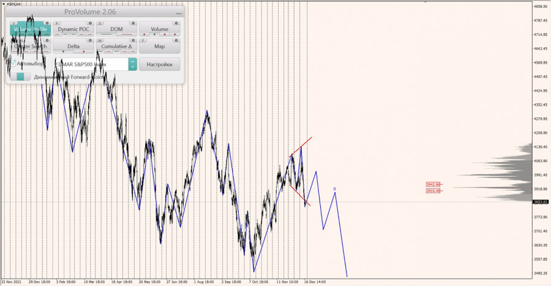This screenshot has height=286, width=551.
Task: Click the green dot under Volume
Action: [154, 35]
